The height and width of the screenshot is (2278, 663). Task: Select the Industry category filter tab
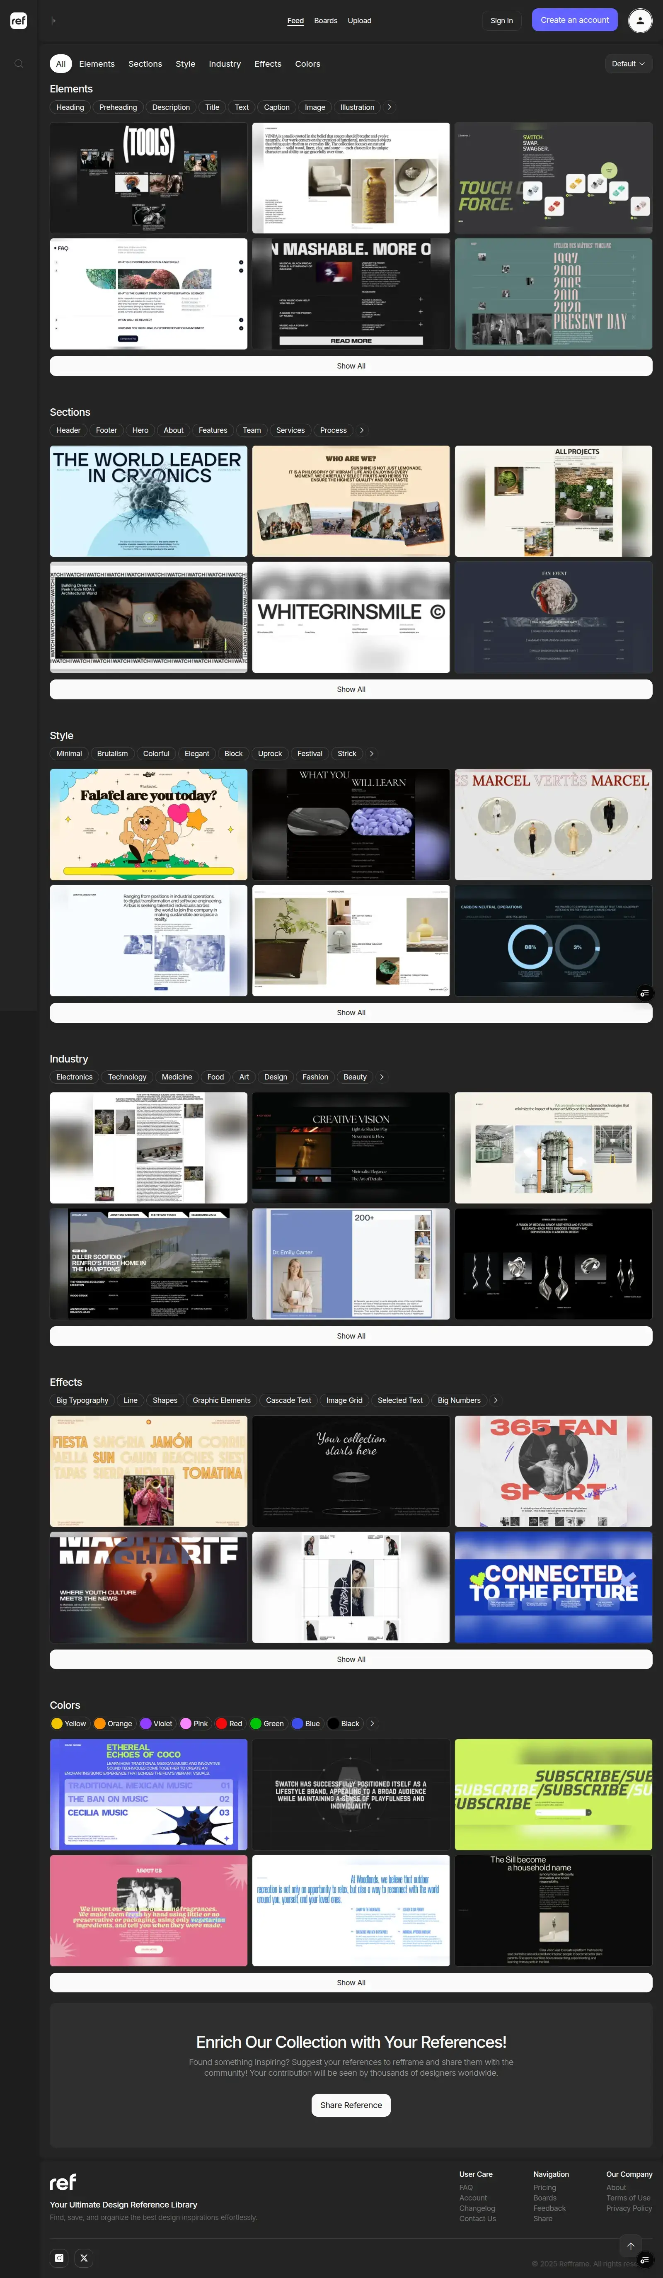point(225,64)
